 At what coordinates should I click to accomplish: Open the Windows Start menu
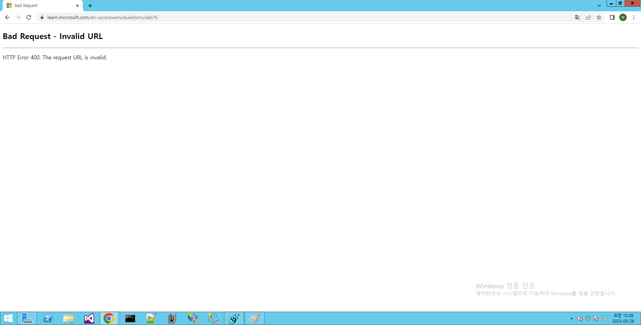coord(8,318)
